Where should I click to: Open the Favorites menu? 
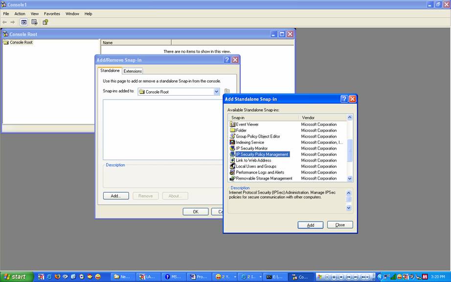coord(52,14)
